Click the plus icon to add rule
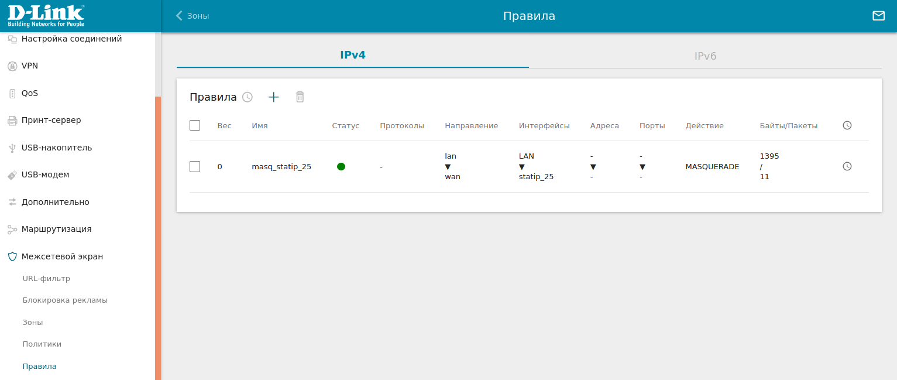Viewport: 897px width, 380px height. coord(273,97)
